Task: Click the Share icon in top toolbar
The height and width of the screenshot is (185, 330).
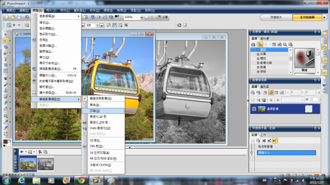Action: point(162,17)
